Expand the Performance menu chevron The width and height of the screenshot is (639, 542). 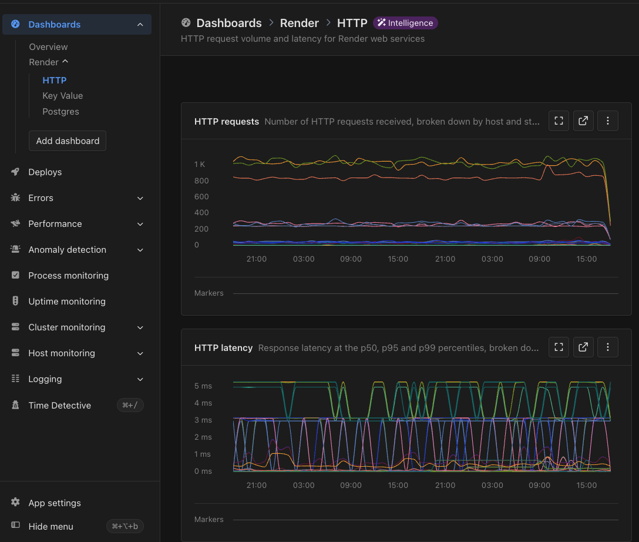tap(140, 224)
